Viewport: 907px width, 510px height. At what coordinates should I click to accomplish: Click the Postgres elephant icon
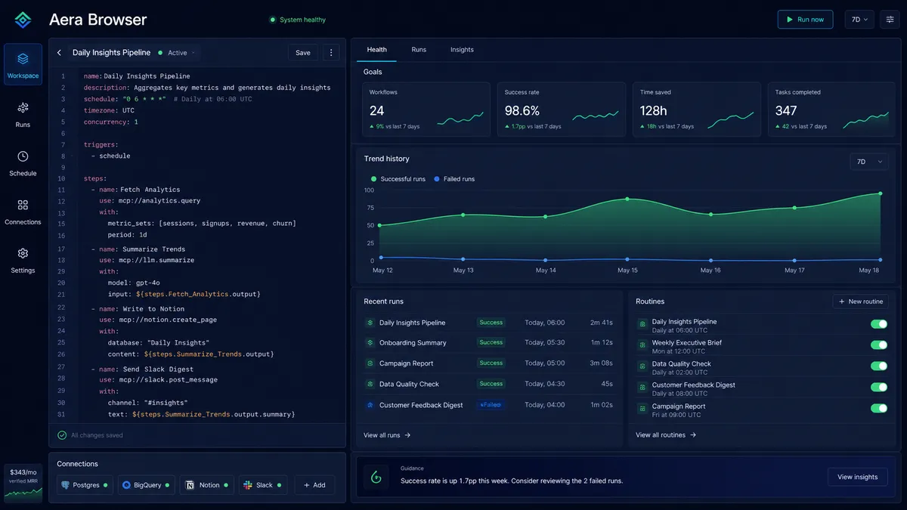click(67, 485)
